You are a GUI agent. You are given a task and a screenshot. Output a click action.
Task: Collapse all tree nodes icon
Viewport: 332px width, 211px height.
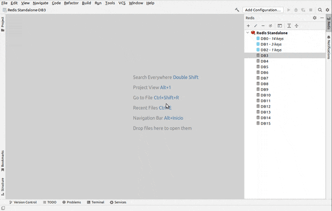coord(296,26)
